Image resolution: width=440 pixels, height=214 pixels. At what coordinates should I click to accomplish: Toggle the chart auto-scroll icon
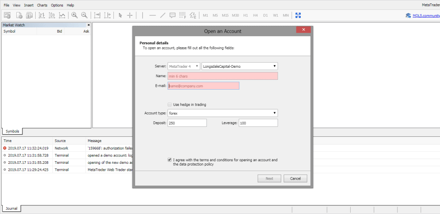tap(97, 15)
